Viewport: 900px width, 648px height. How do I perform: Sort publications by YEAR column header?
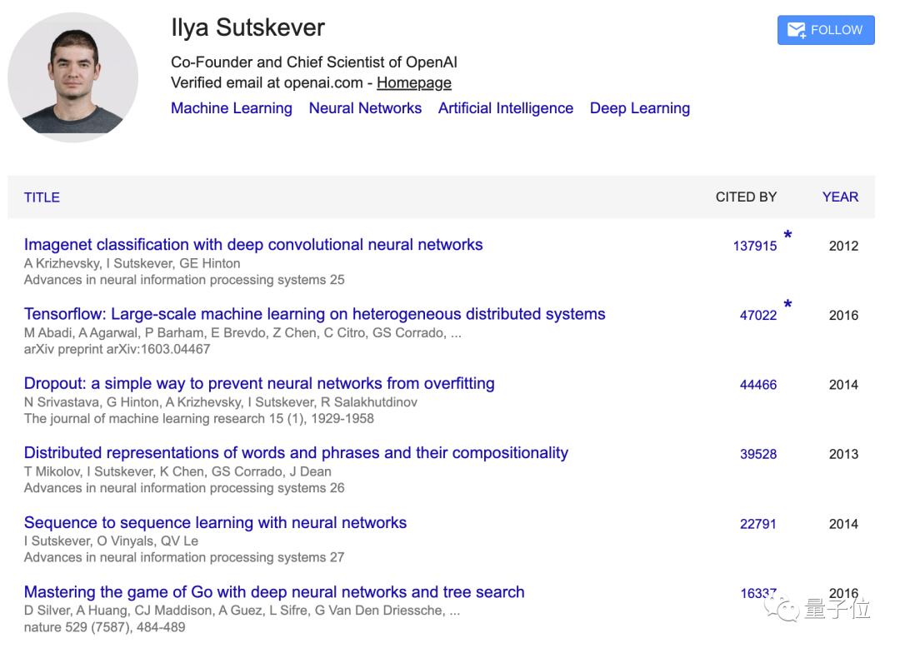pos(840,197)
